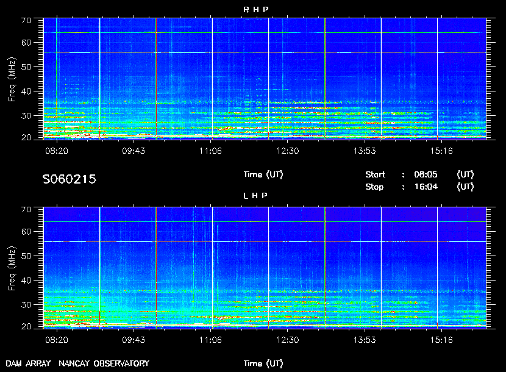Viewport: 506px width, 372px height.
Task: Click "NANCAY OBSERVATORY" in the footer
Action: click(104, 363)
